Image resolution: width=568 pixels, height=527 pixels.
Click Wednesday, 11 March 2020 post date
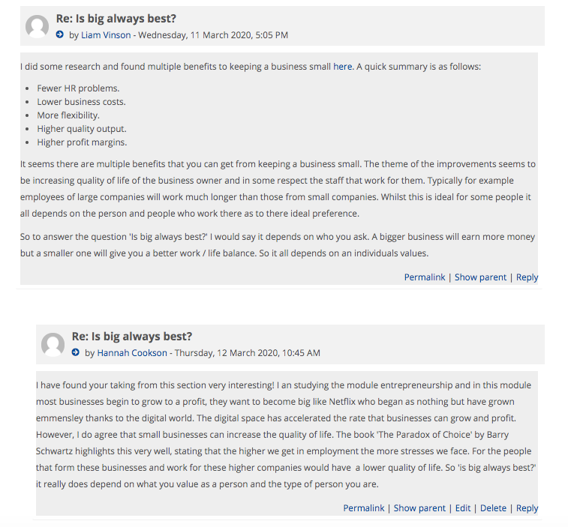[x=213, y=35]
